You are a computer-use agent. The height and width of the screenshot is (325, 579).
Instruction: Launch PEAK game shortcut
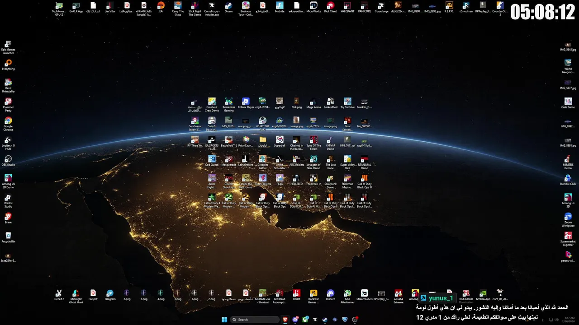tap(280, 180)
